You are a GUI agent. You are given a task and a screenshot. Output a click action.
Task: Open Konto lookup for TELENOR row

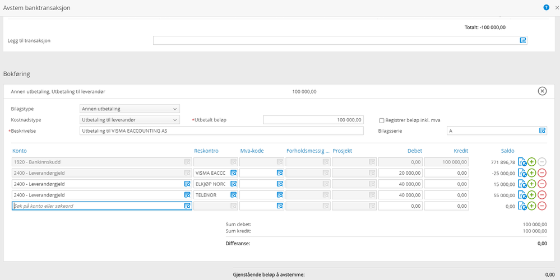(x=187, y=195)
